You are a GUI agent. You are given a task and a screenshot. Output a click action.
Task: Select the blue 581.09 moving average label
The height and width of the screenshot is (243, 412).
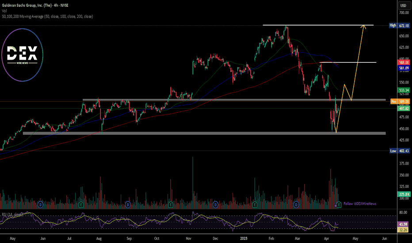pos(404,68)
